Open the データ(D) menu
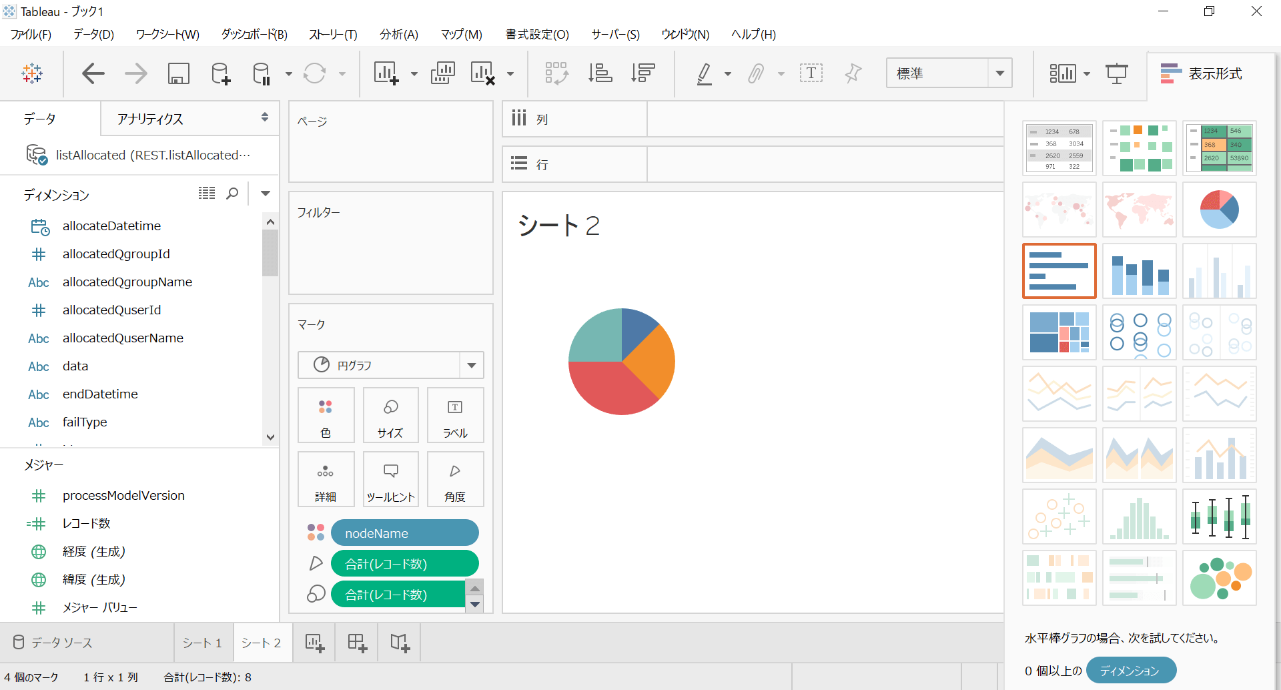Screen dimensions: 1281x690 93,35
